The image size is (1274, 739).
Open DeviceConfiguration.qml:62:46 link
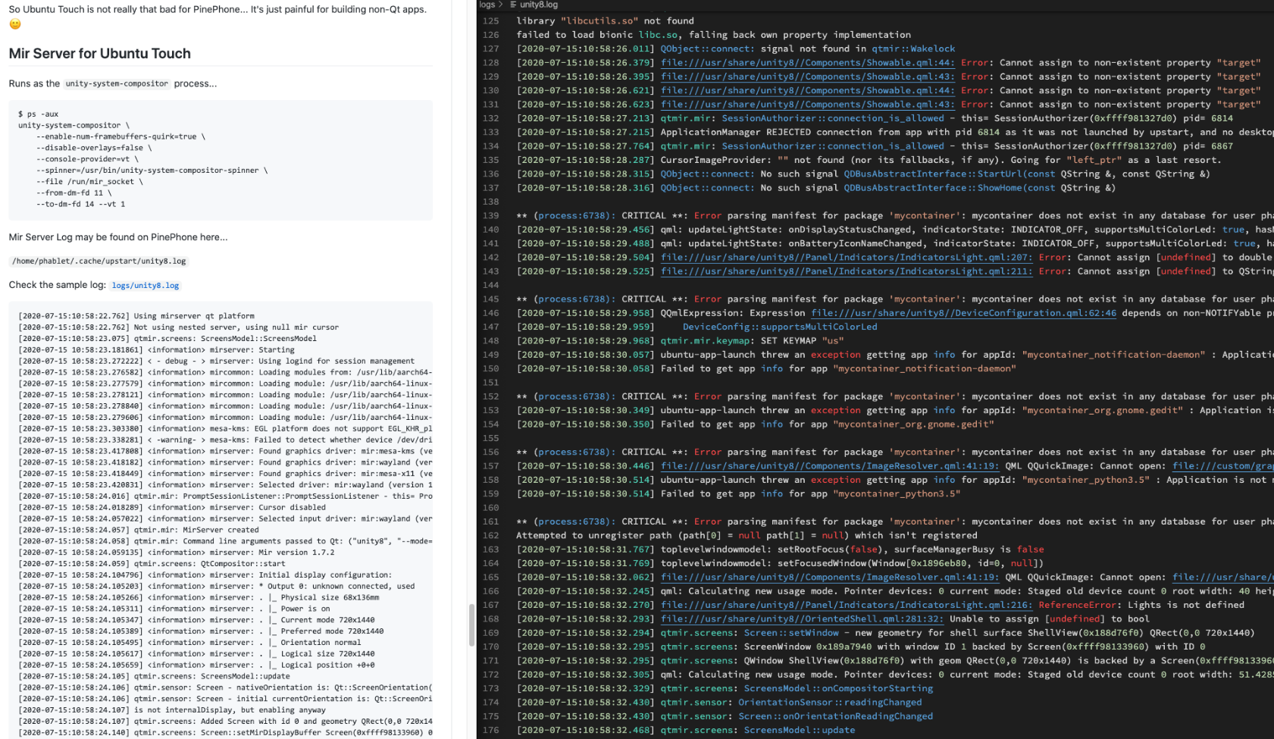[963, 313]
